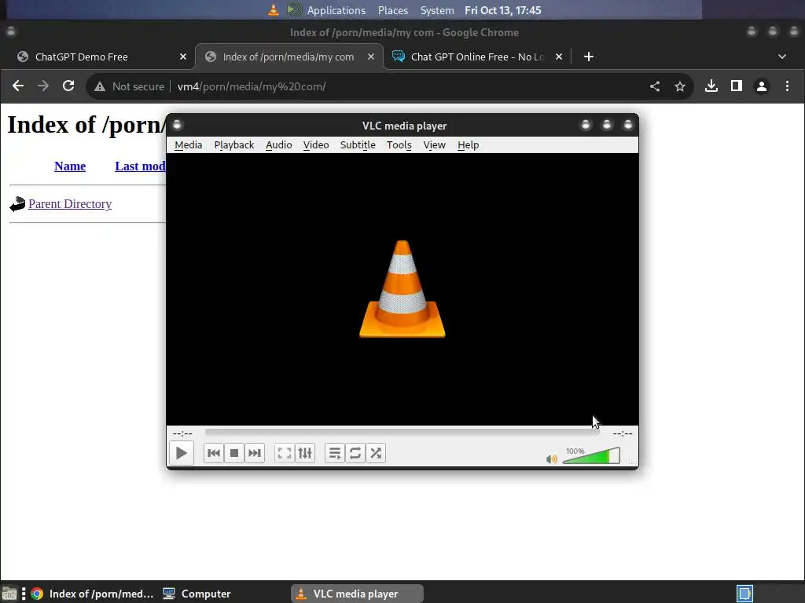Click elapsed time label in VLC
The width and height of the screenshot is (805, 603).
[182, 433]
